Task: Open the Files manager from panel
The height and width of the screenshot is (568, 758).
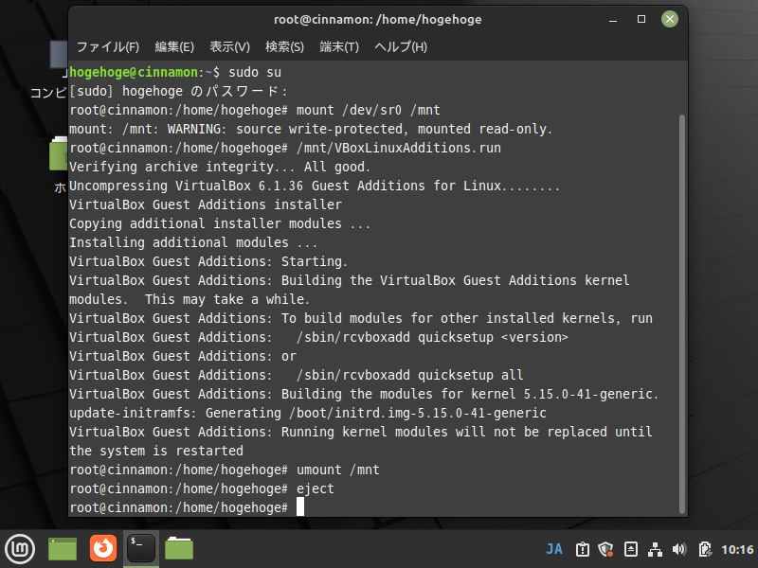Action: (179, 549)
